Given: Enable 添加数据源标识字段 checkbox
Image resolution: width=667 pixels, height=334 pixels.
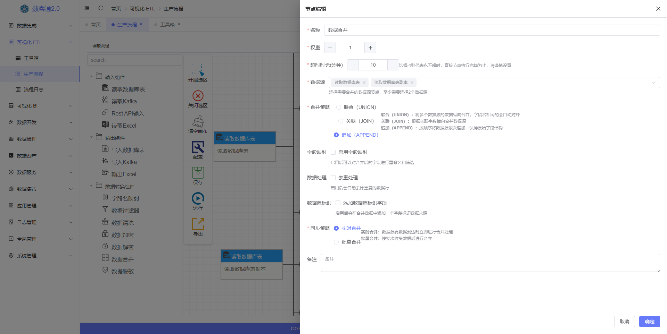Looking at the screenshot, I should (x=338, y=203).
